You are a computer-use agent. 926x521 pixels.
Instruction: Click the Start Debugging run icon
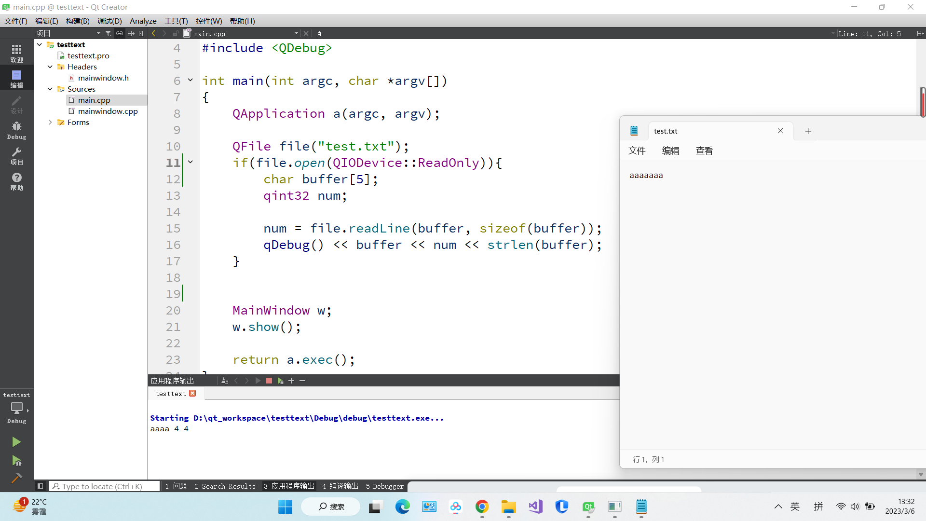[x=16, y=461]
